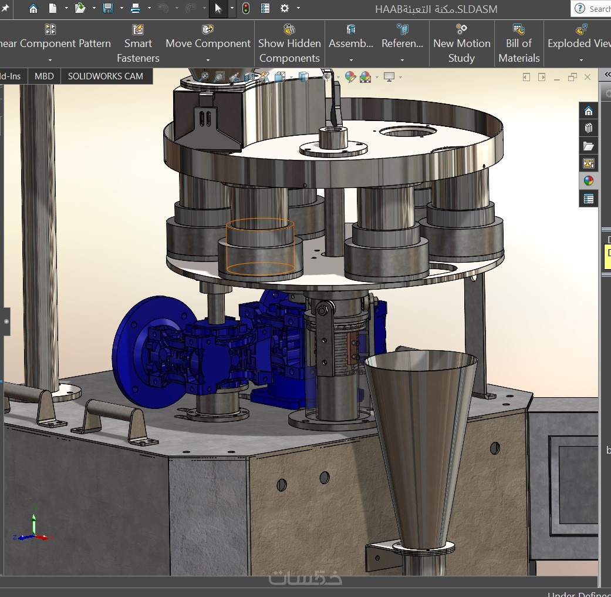
Task: Expand Move Component dropdown arrow
Action: (x=208, y=59)
